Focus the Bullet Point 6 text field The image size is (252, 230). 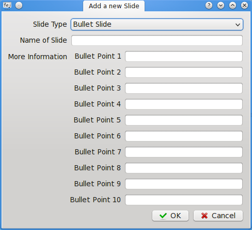click(x=184, y=136)
